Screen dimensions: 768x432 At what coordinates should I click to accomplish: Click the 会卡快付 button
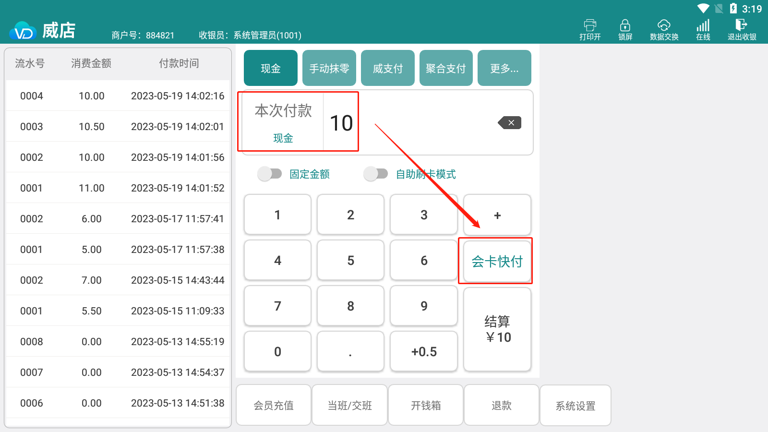point(497,261)
